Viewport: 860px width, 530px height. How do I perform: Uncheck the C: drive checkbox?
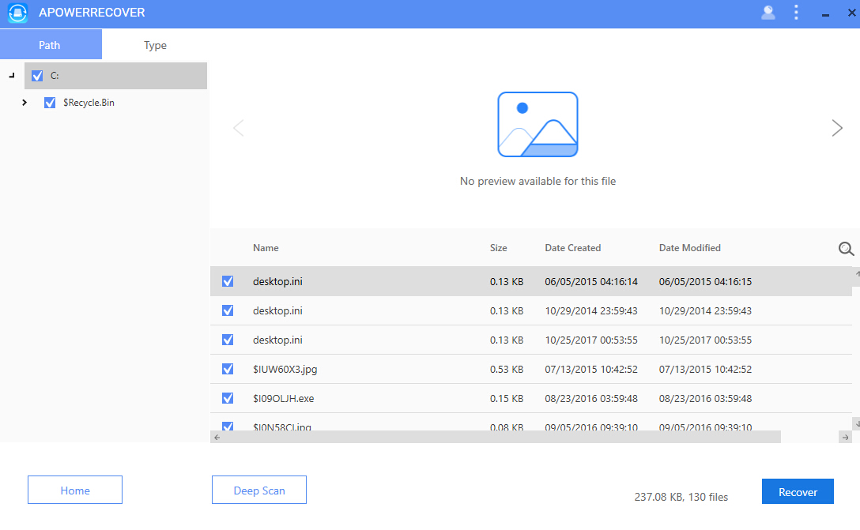(x=37, y=76)
